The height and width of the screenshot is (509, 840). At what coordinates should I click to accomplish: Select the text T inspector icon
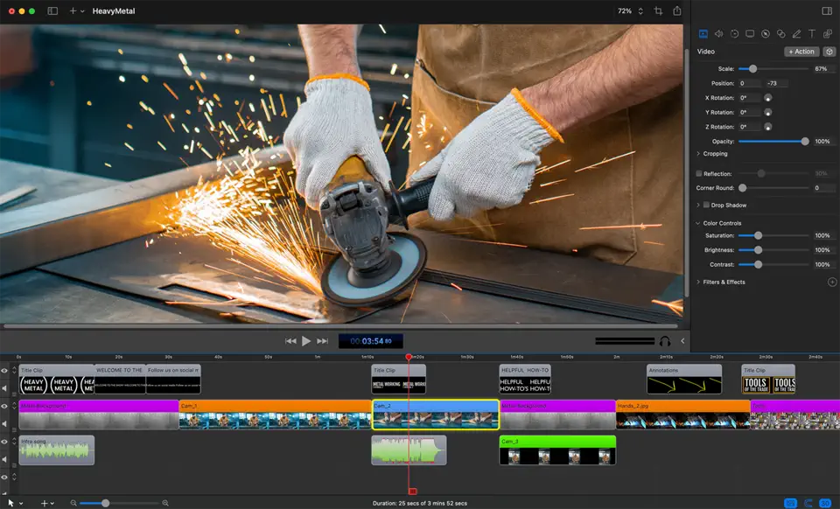pos(812,34)
